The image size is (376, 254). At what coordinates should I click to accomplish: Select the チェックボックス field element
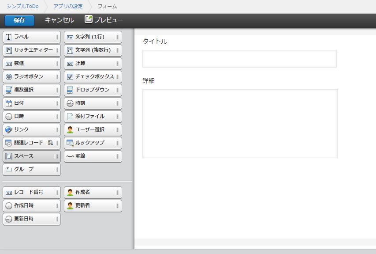click(93, 77)
